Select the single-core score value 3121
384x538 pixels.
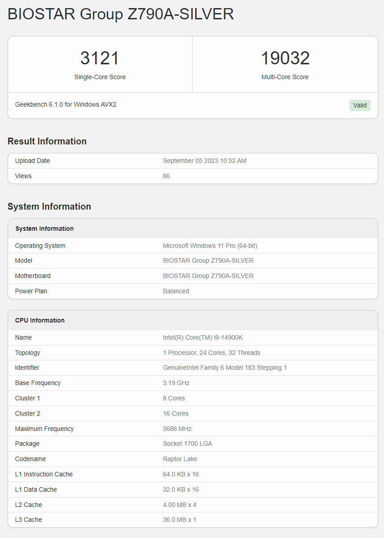pyautogui.click(x=100, y=58)
